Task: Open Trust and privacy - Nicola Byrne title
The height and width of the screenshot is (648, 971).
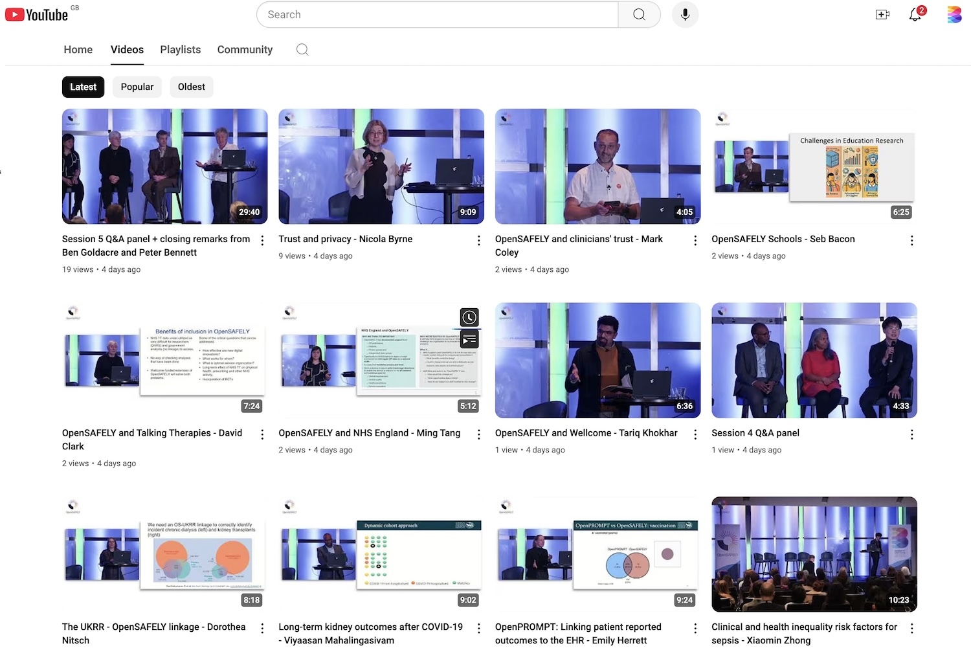Action: coord(345,239)
